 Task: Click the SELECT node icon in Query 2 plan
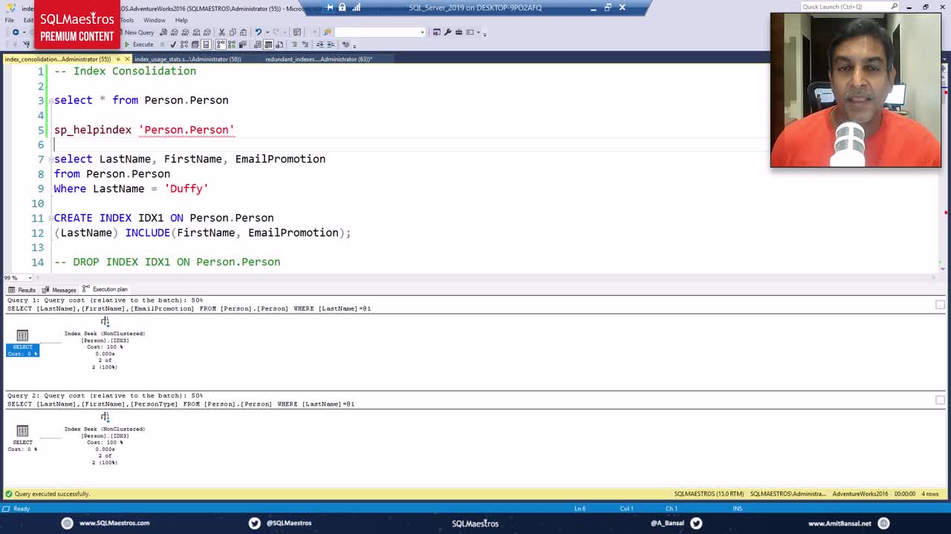point(22,432)
